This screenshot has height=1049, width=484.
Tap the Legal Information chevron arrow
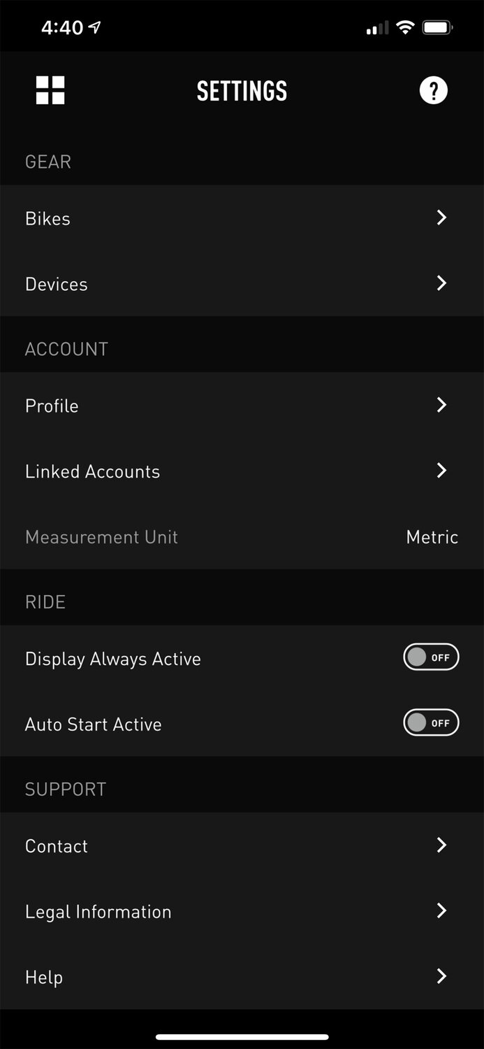(x=441, y=911)
